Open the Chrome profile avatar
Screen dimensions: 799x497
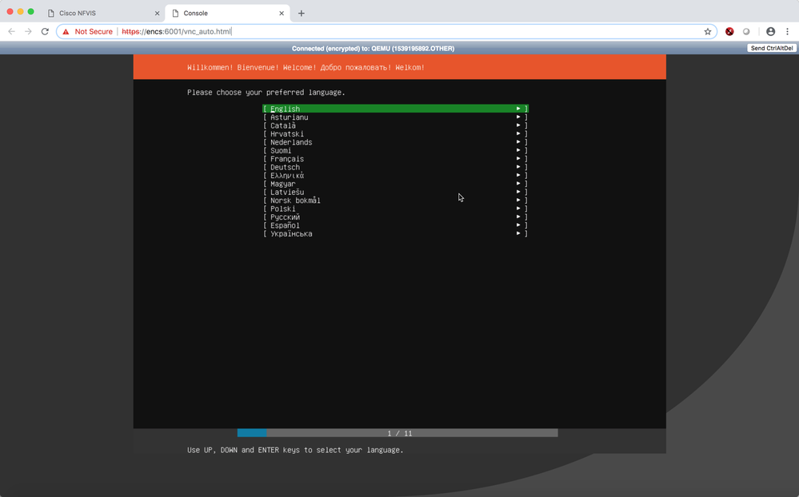(x=770, y=32)
